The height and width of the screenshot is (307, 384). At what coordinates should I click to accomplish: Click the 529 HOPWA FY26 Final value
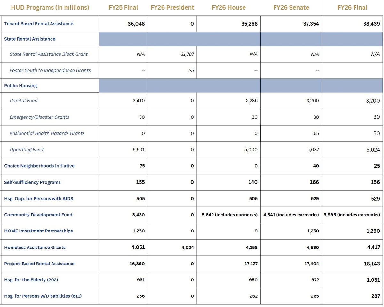pyautogui.click(x=375, y=199)
